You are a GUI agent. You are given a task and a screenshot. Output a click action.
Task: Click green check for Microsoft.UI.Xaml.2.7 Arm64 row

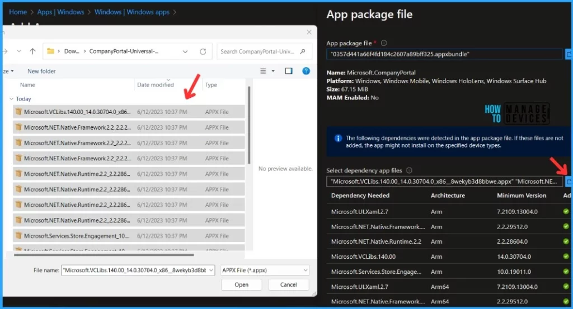coord(566,287)
